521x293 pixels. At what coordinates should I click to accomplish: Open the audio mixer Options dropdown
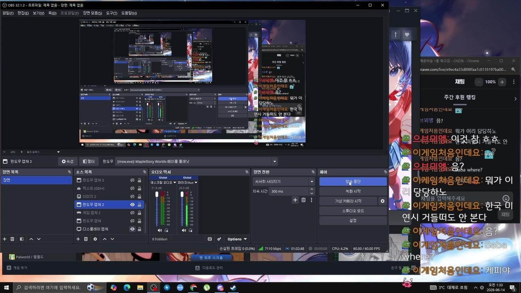[x=237, y=239]
